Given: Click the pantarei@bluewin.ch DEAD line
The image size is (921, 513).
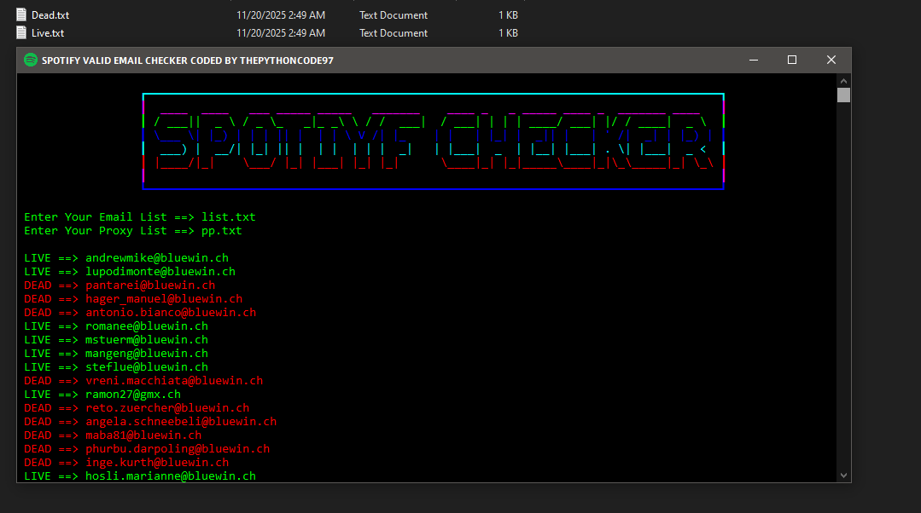Looking at the screenshot, I should point(119,285).
